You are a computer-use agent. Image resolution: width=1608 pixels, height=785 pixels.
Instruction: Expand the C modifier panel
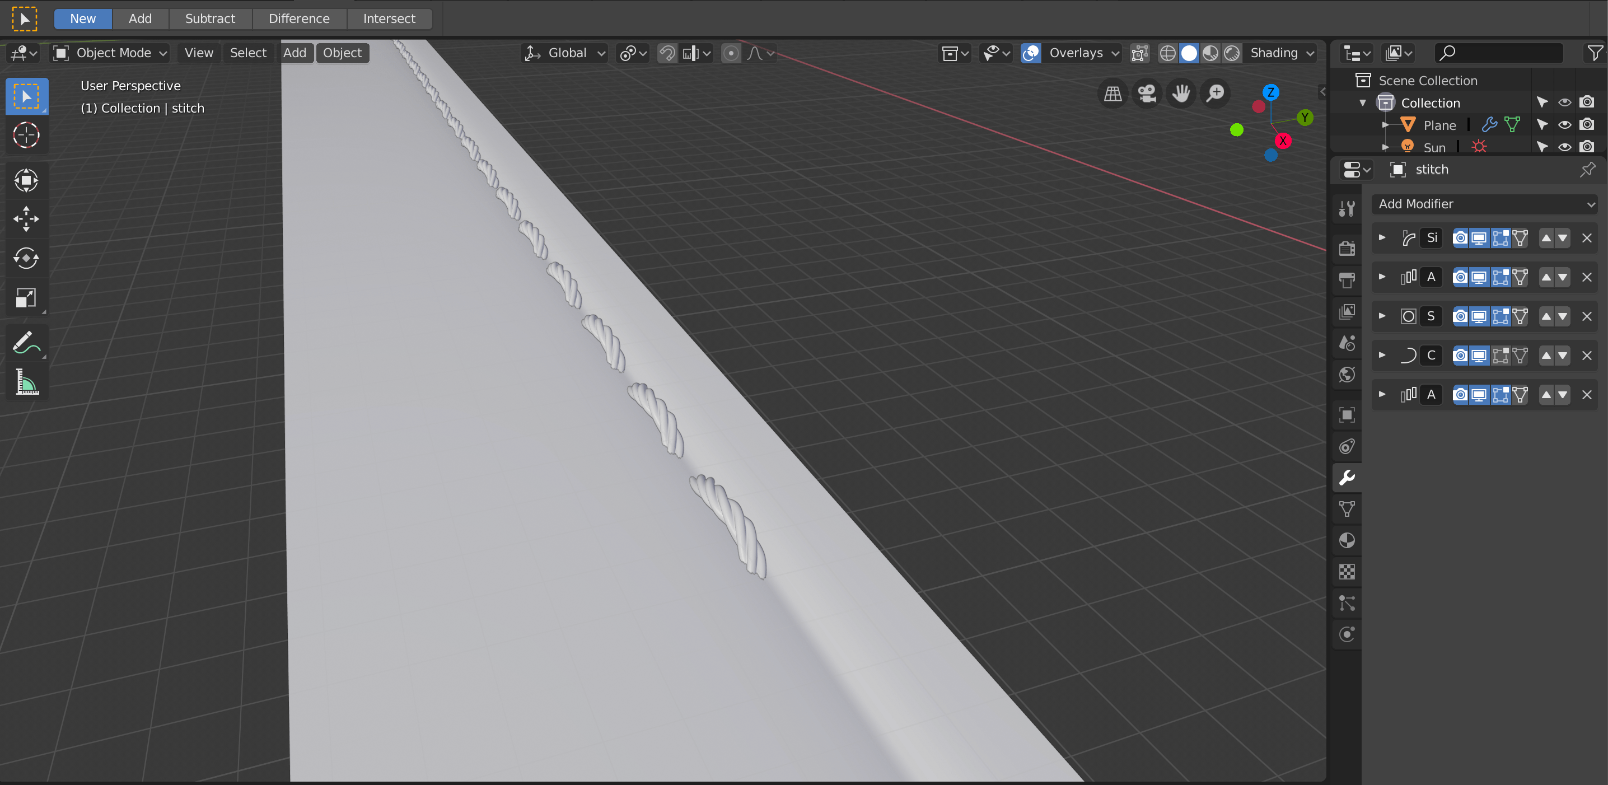point(1382,356)
